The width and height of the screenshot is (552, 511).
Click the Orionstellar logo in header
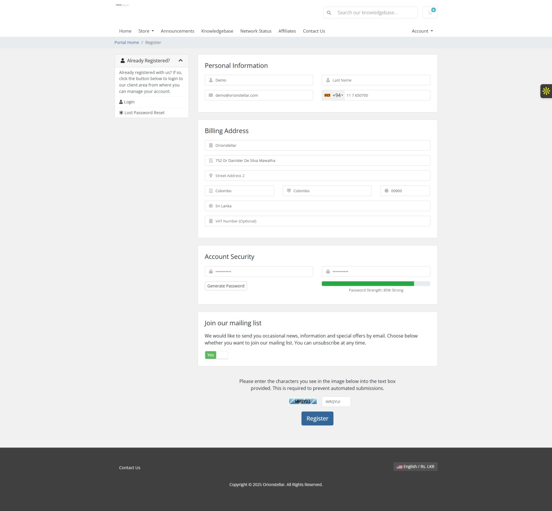coord(122,5)
